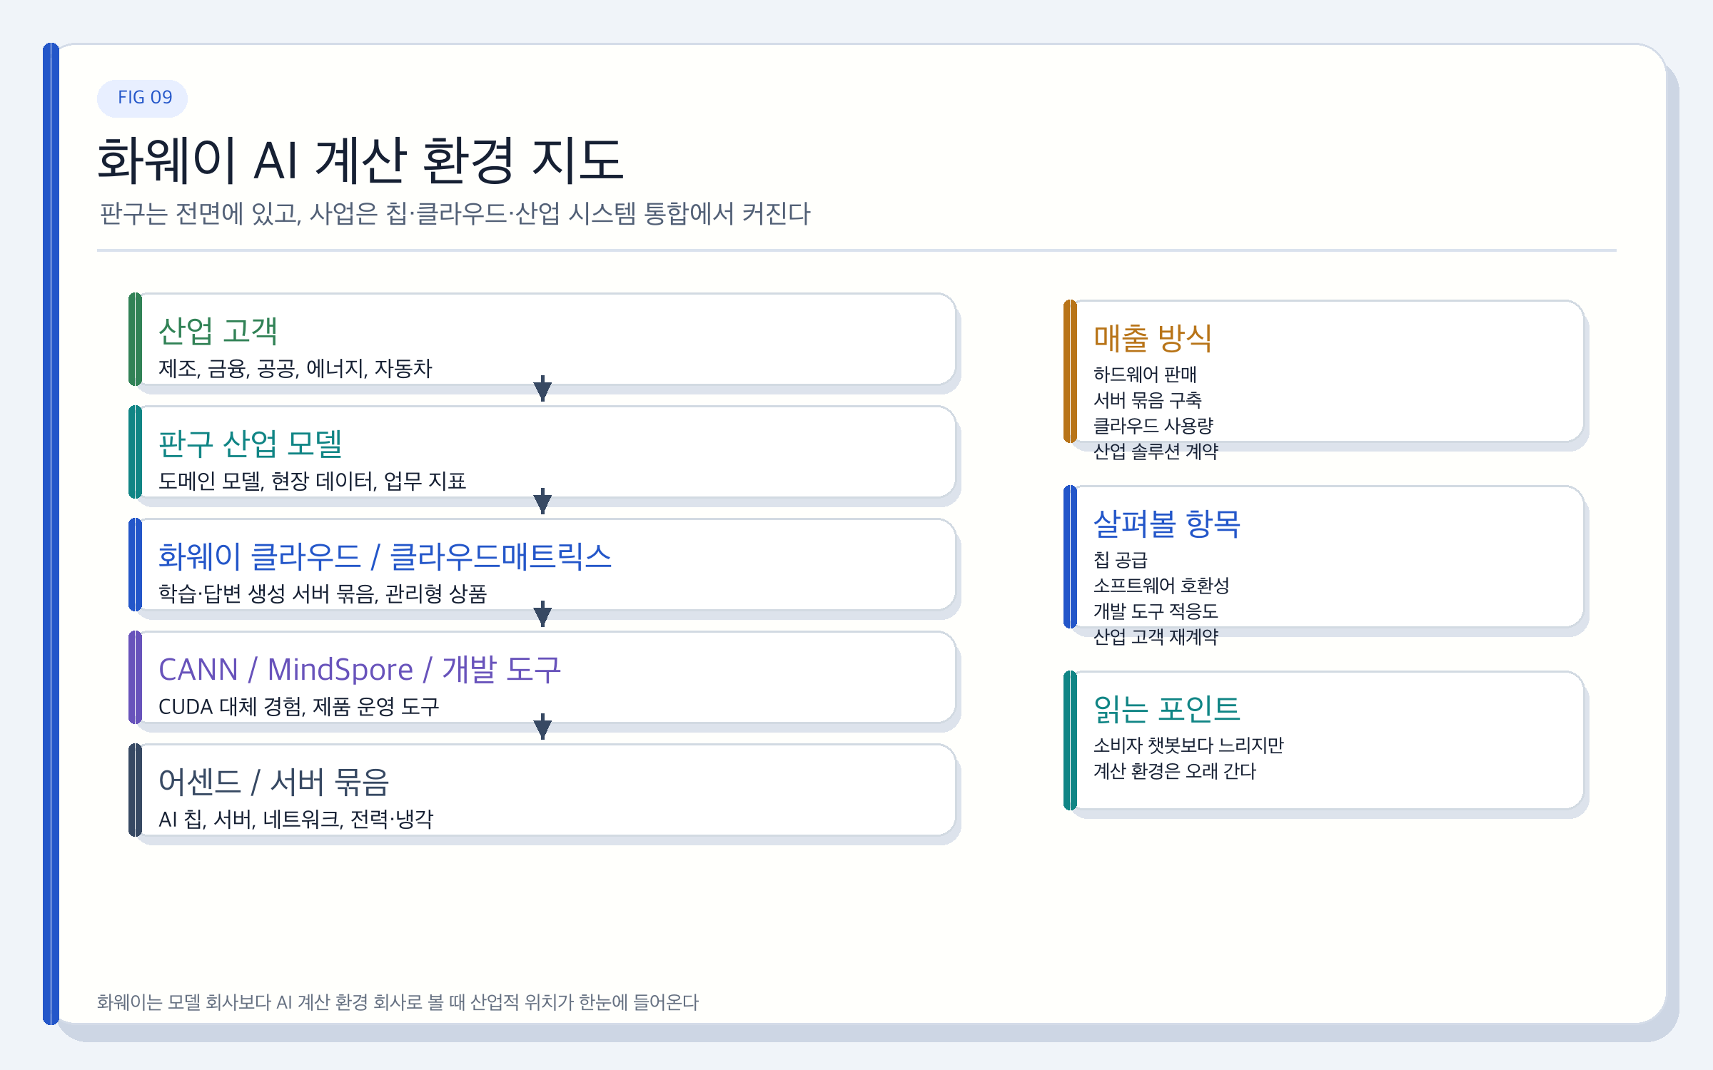Select heading 어센드 / 서버 묶음
1713x1070 pixels.
(273, 782)
